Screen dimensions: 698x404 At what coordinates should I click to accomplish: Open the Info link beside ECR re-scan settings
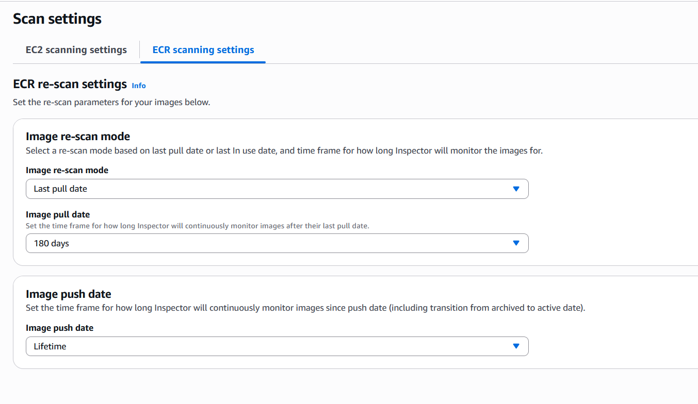tap(139, 86)
